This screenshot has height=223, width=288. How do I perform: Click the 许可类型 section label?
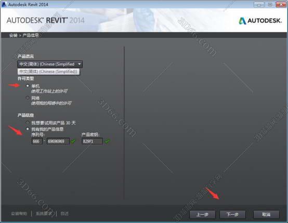[x=25, y=78]
